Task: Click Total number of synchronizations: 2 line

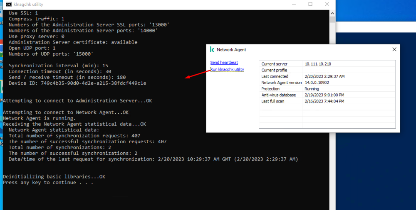Action: coord(59,147)
